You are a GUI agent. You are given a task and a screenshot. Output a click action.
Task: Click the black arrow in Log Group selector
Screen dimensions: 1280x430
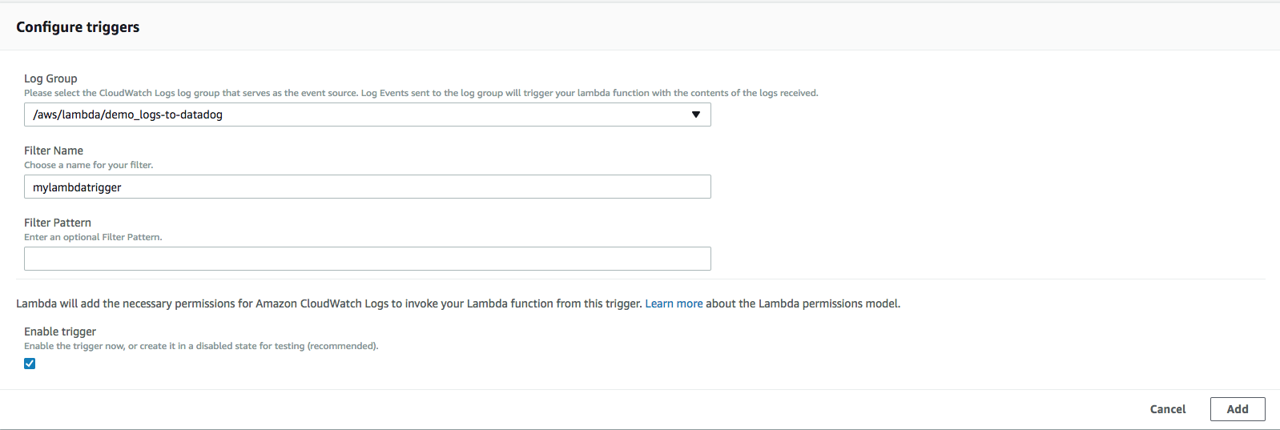click(695, 115)
